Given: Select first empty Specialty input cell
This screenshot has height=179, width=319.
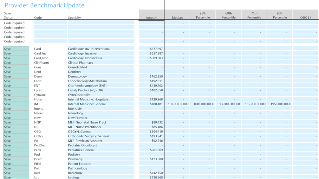Looking at the screenshot, I should point(101,23).
